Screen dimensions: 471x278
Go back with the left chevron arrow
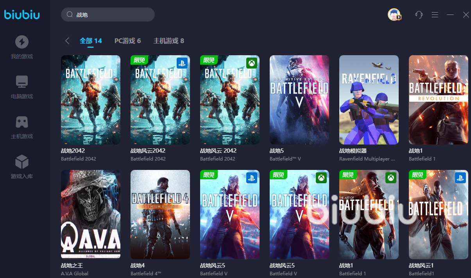pyautogui.click(x=67, y=41)
